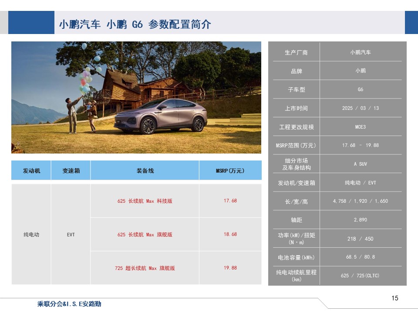Select the battery value 68.5 / 80.8
This screenshot has height=314, width=418.
click(x=361, y=257)
